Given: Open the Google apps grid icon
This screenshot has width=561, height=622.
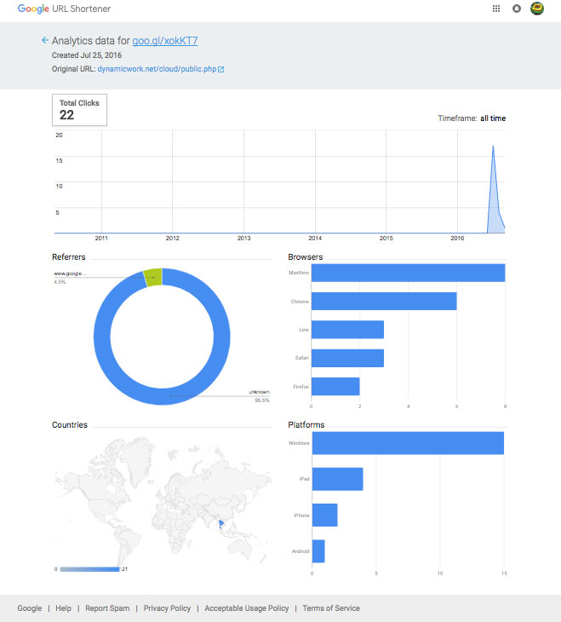Looking at the screenshot, I should tap(496, 9).
